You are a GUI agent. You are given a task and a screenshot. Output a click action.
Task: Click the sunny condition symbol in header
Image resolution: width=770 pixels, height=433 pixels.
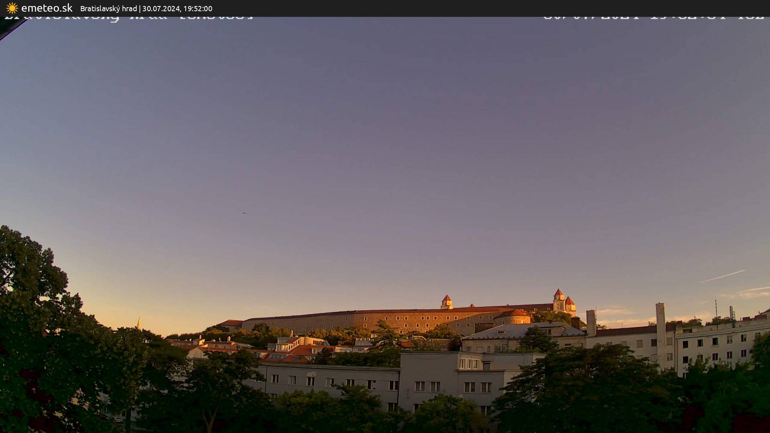pyautogui.click(x=12, y=8)
